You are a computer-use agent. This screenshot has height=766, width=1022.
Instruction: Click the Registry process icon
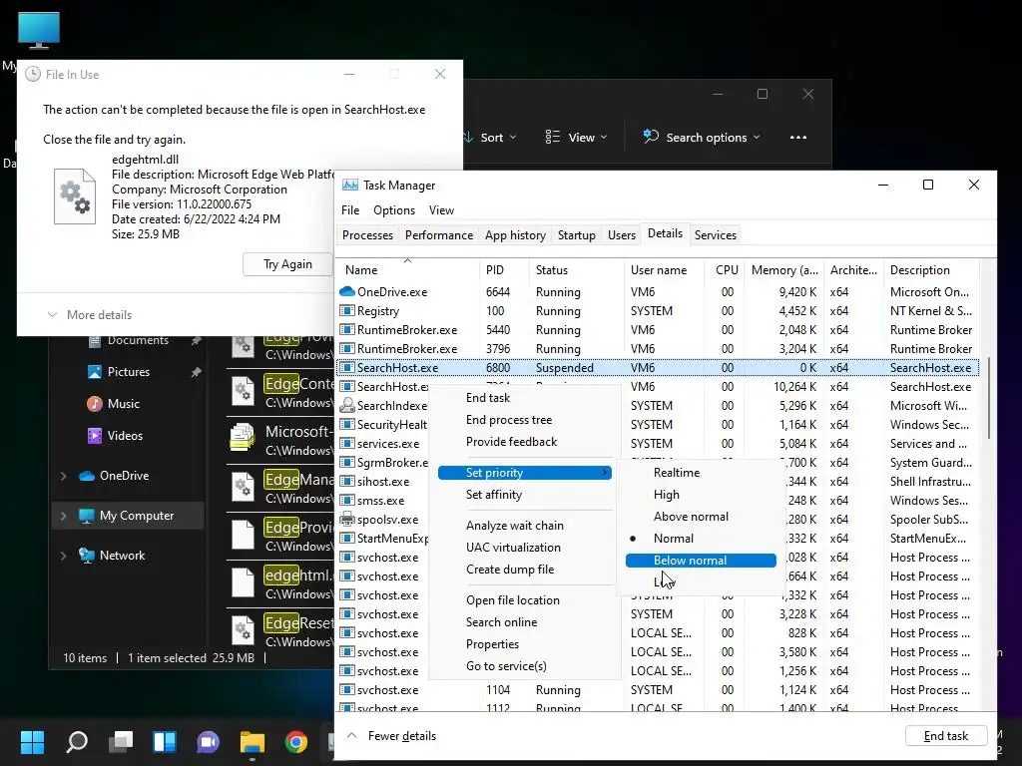pos(346,311)
